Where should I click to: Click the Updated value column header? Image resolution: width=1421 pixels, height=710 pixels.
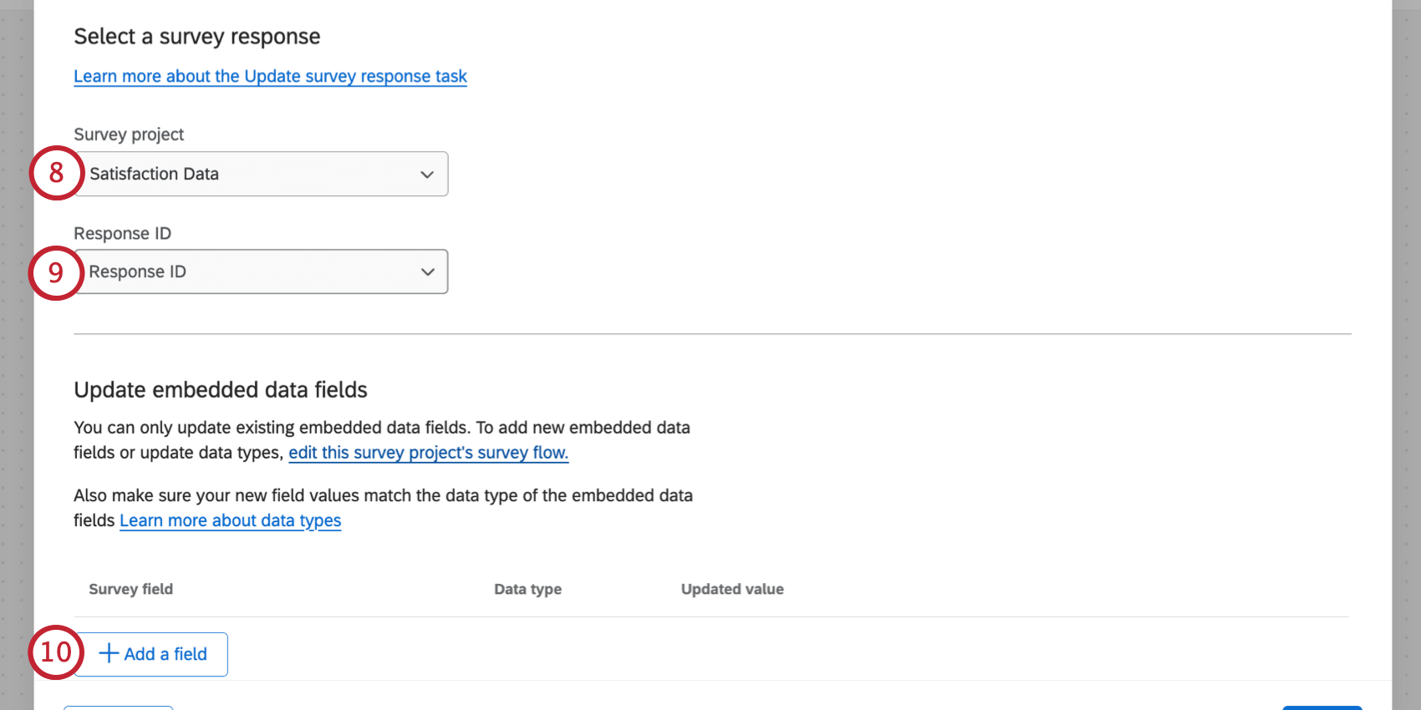point(731,589)
